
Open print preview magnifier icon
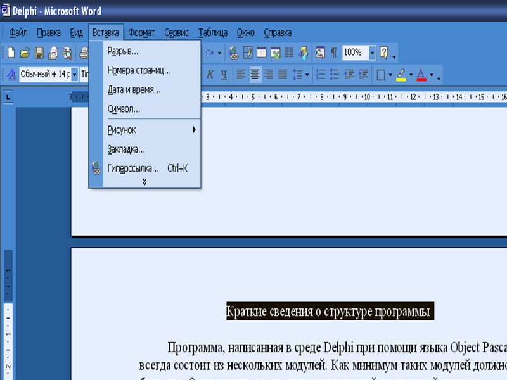67,53
